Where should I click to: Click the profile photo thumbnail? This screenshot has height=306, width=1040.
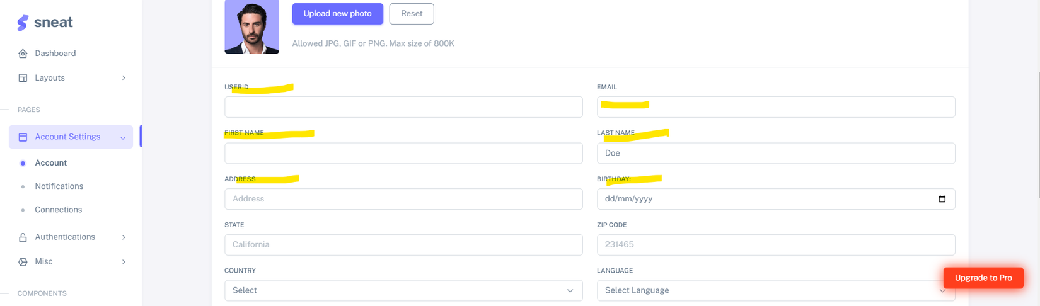(x=251, y=27)
